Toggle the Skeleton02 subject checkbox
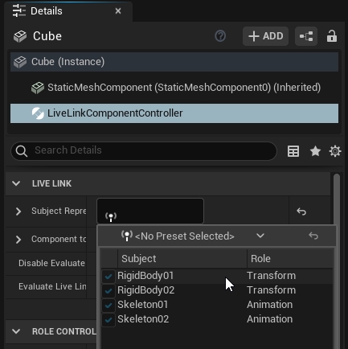This screenshot has width=348, height=349. pyautogui.click(x=108, y=319)
